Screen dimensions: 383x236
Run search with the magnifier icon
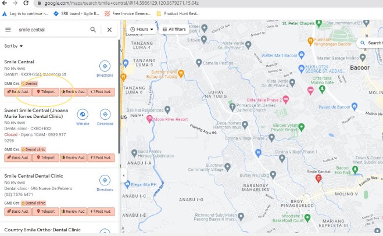[x=93, y=30]
